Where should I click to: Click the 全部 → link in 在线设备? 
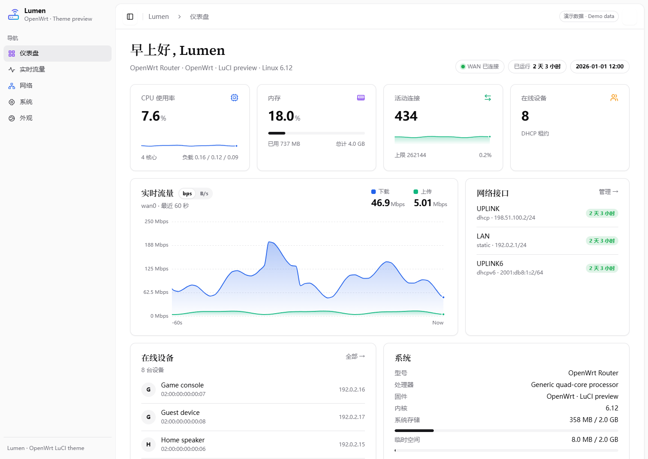click(x=355, y=356)
